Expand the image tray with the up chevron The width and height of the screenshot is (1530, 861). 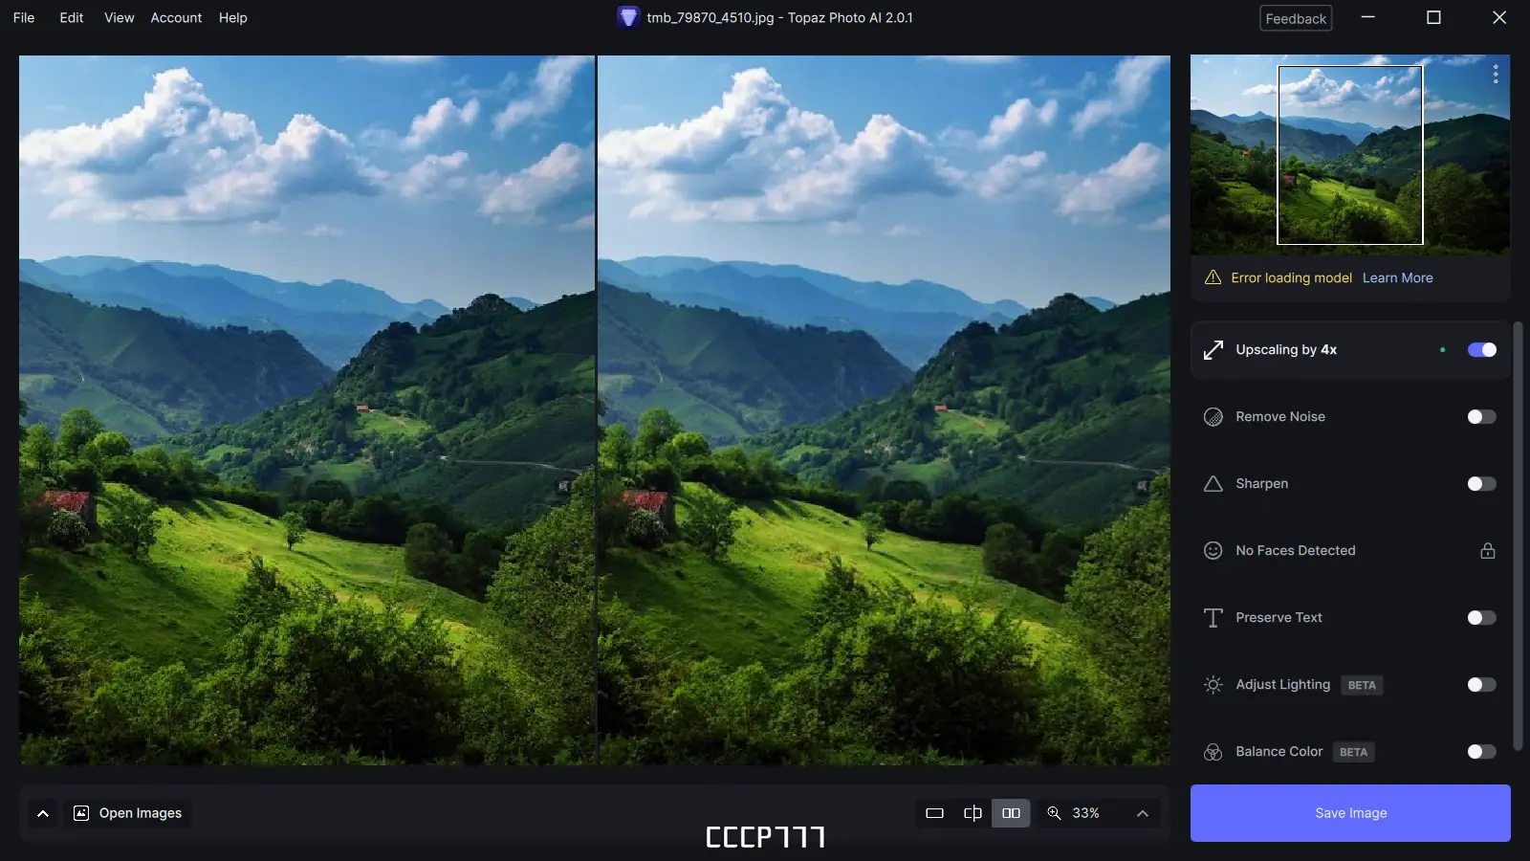pyautogui.click(x=43, y=813)
